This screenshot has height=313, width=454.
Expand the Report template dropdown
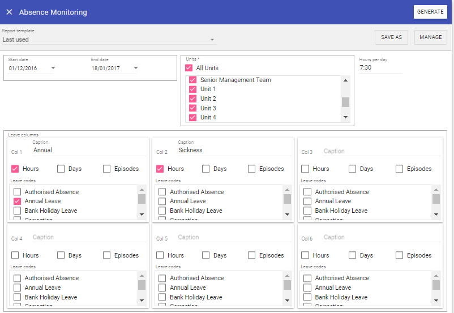coord(212,40)
